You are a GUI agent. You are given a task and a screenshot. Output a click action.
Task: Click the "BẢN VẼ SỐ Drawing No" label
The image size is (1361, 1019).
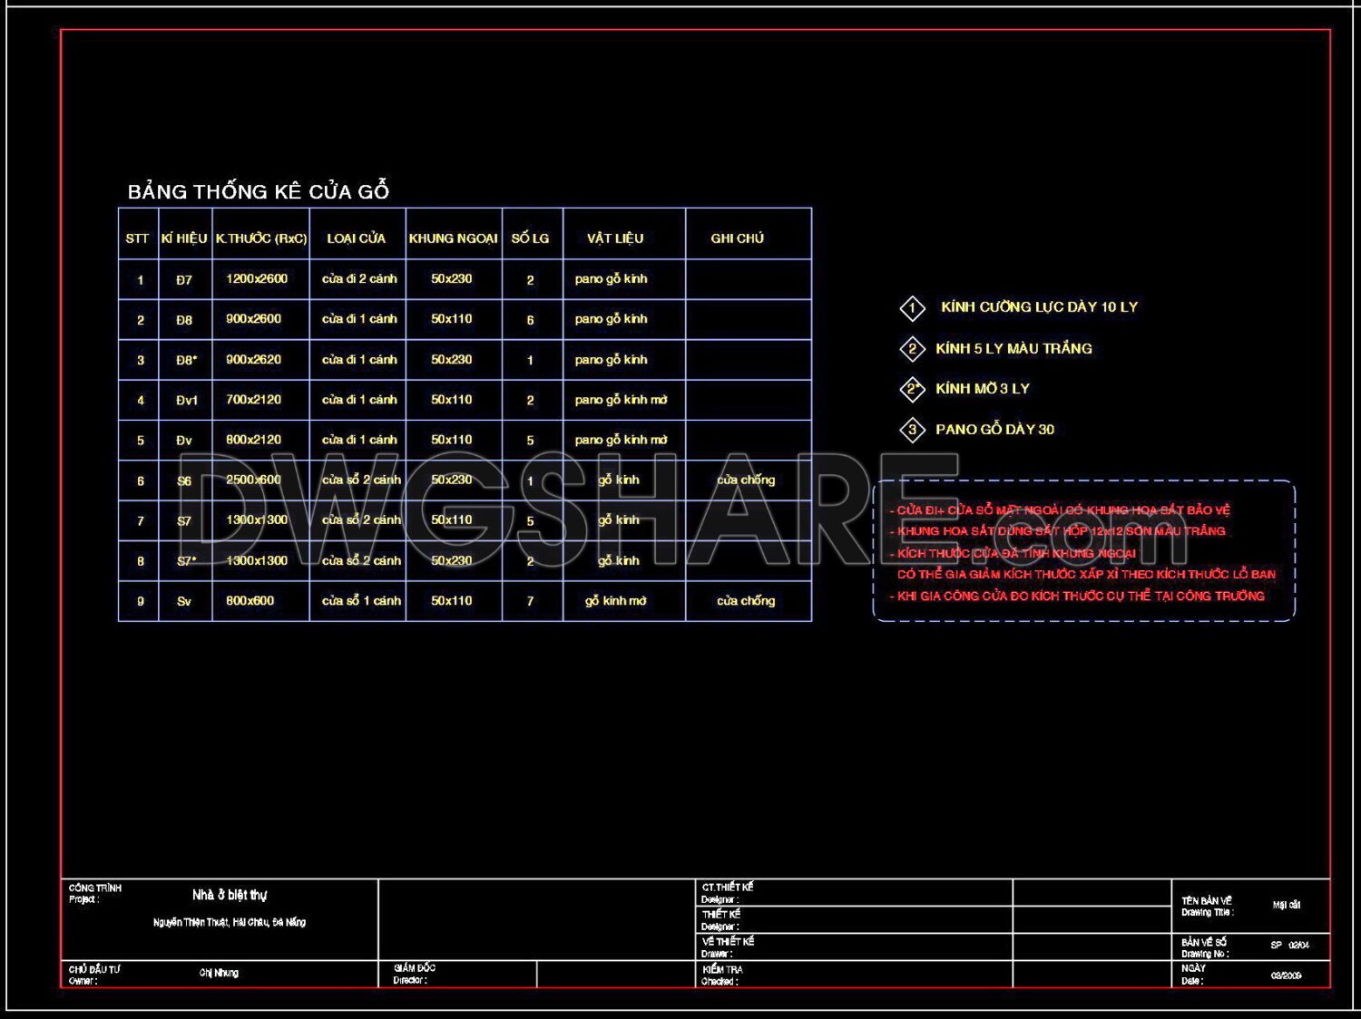point(1205,948)
